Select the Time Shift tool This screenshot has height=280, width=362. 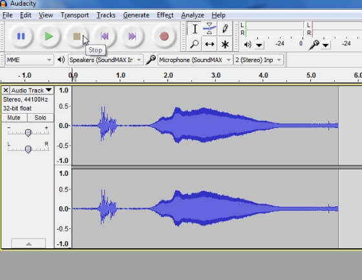pos(209,44)
